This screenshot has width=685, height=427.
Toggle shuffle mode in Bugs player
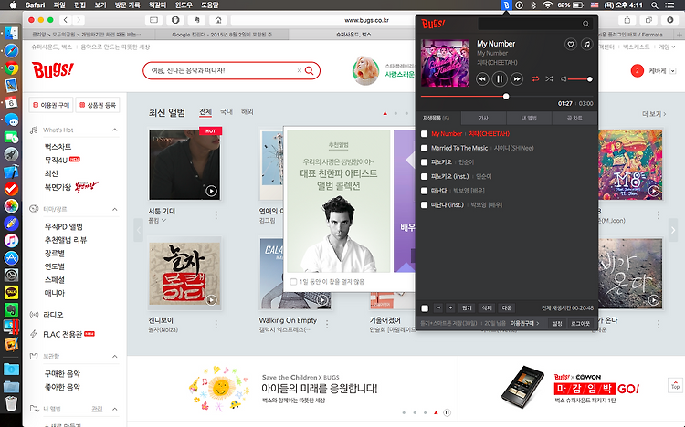[549, 79]
